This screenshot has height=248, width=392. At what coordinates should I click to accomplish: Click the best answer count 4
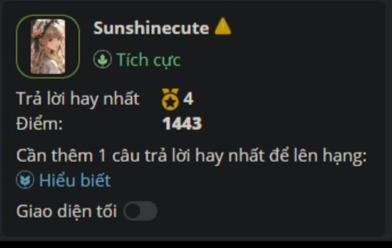[x=188, y=99]
